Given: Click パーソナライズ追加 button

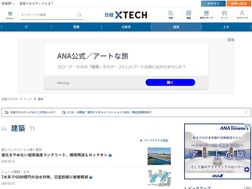Looking at the screenshot, I should click(154, 140).
